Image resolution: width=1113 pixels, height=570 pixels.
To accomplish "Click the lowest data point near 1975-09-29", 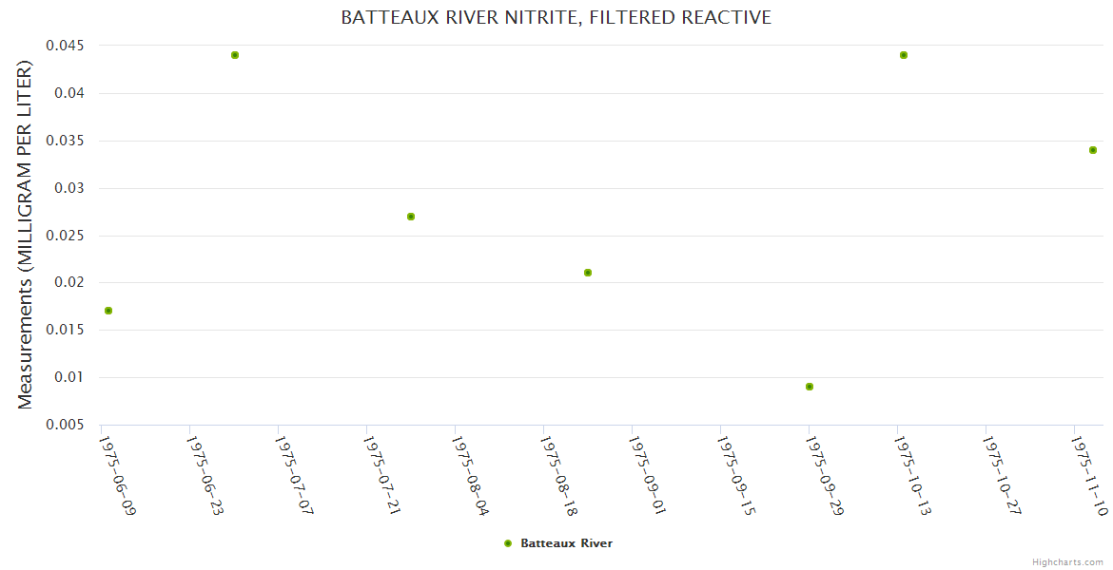I will tap(810, 387).
